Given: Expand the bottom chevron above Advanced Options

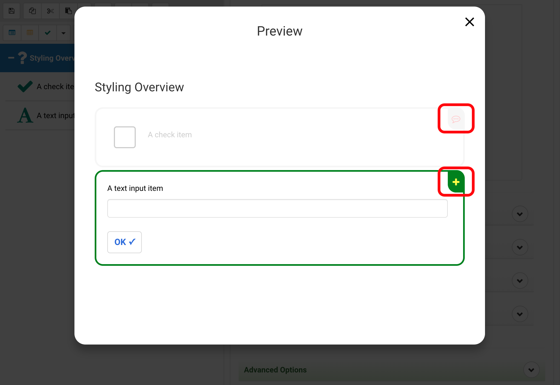Looking at the screenshot, I should click(519, 314).
